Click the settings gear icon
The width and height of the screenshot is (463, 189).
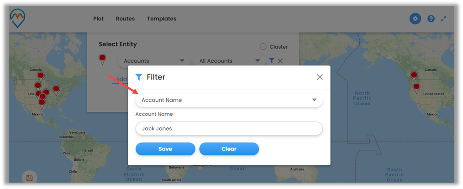(x=415, y=19)
